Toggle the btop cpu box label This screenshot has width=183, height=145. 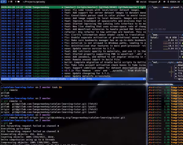tap(155, 7)
